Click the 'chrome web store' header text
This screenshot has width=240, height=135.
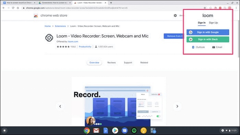54,15
